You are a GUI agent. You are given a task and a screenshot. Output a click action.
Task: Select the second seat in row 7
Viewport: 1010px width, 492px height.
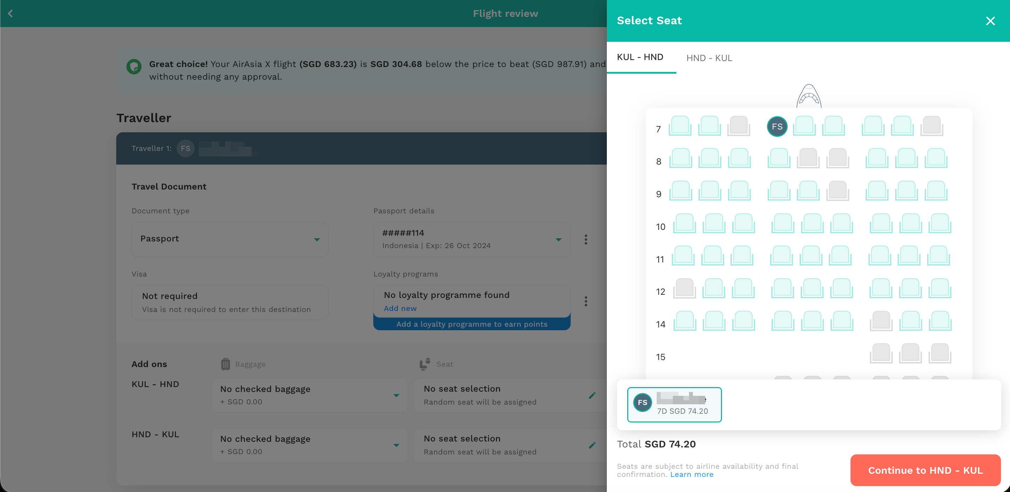coord(709,126)
